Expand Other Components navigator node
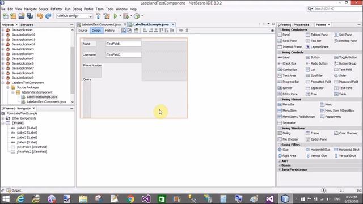The image size is (363, 204). 3,118
